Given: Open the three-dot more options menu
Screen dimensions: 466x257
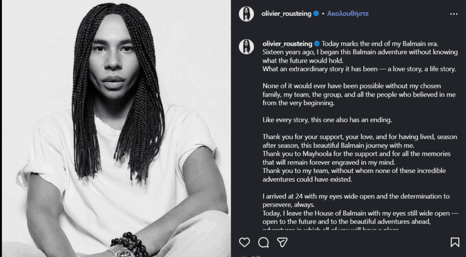Looking at the screenshot, I should tap(454, 14).
